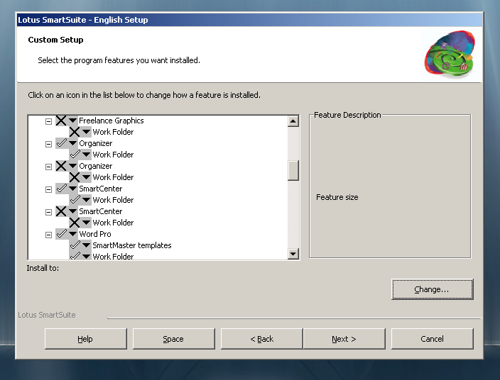Click X icon of Work Folder under disabled SmartCenter
This screenshot has width=500, height=380.
(x=80, y=223)
